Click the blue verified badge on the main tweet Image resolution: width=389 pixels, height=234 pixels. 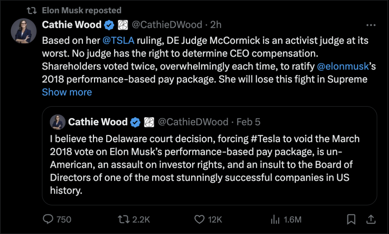click(109, 25)
